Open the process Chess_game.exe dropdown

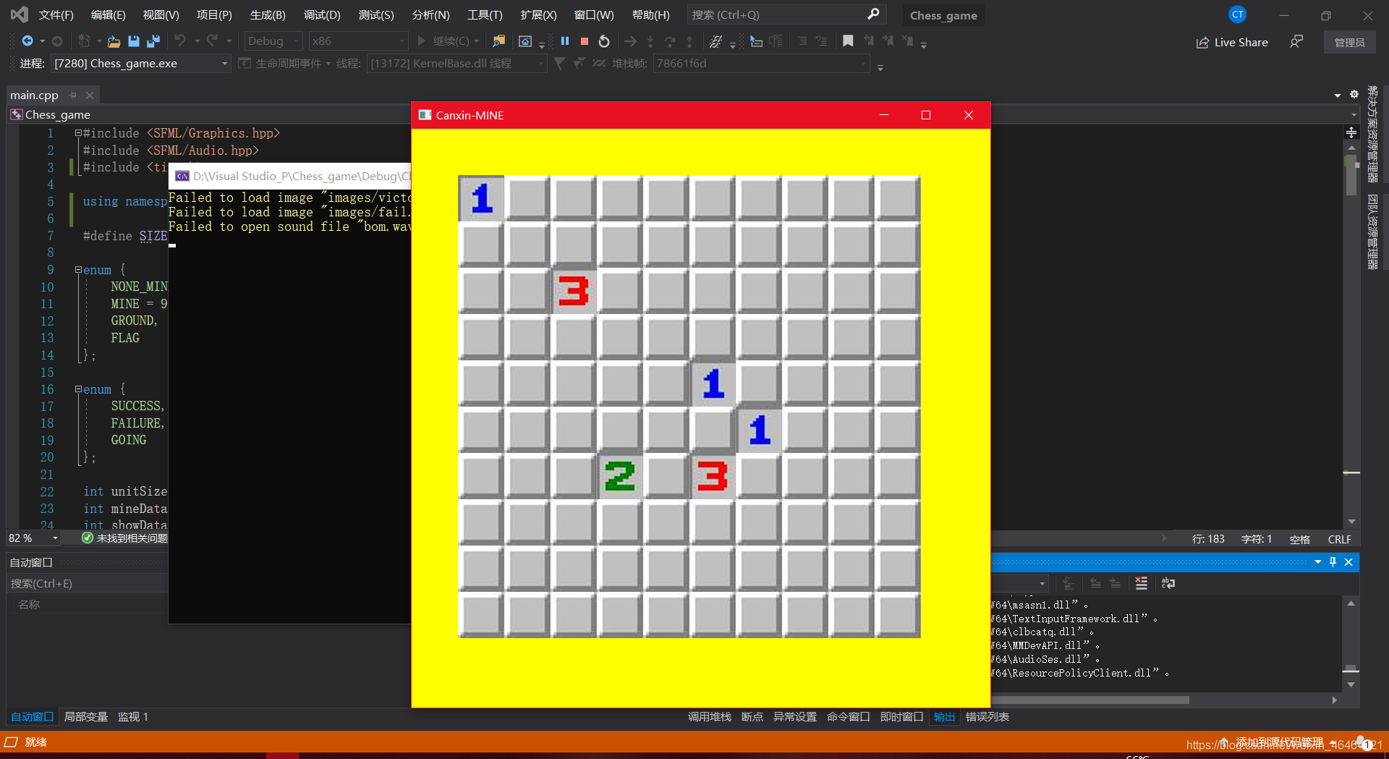coord(141,64)
